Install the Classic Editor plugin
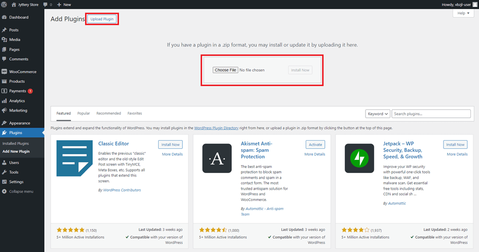479x252 pixels. click(170, 145)
